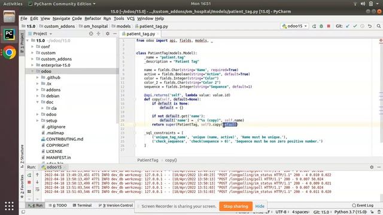
Task: Click Hide link on sharing bar
Action: point(260,206)
